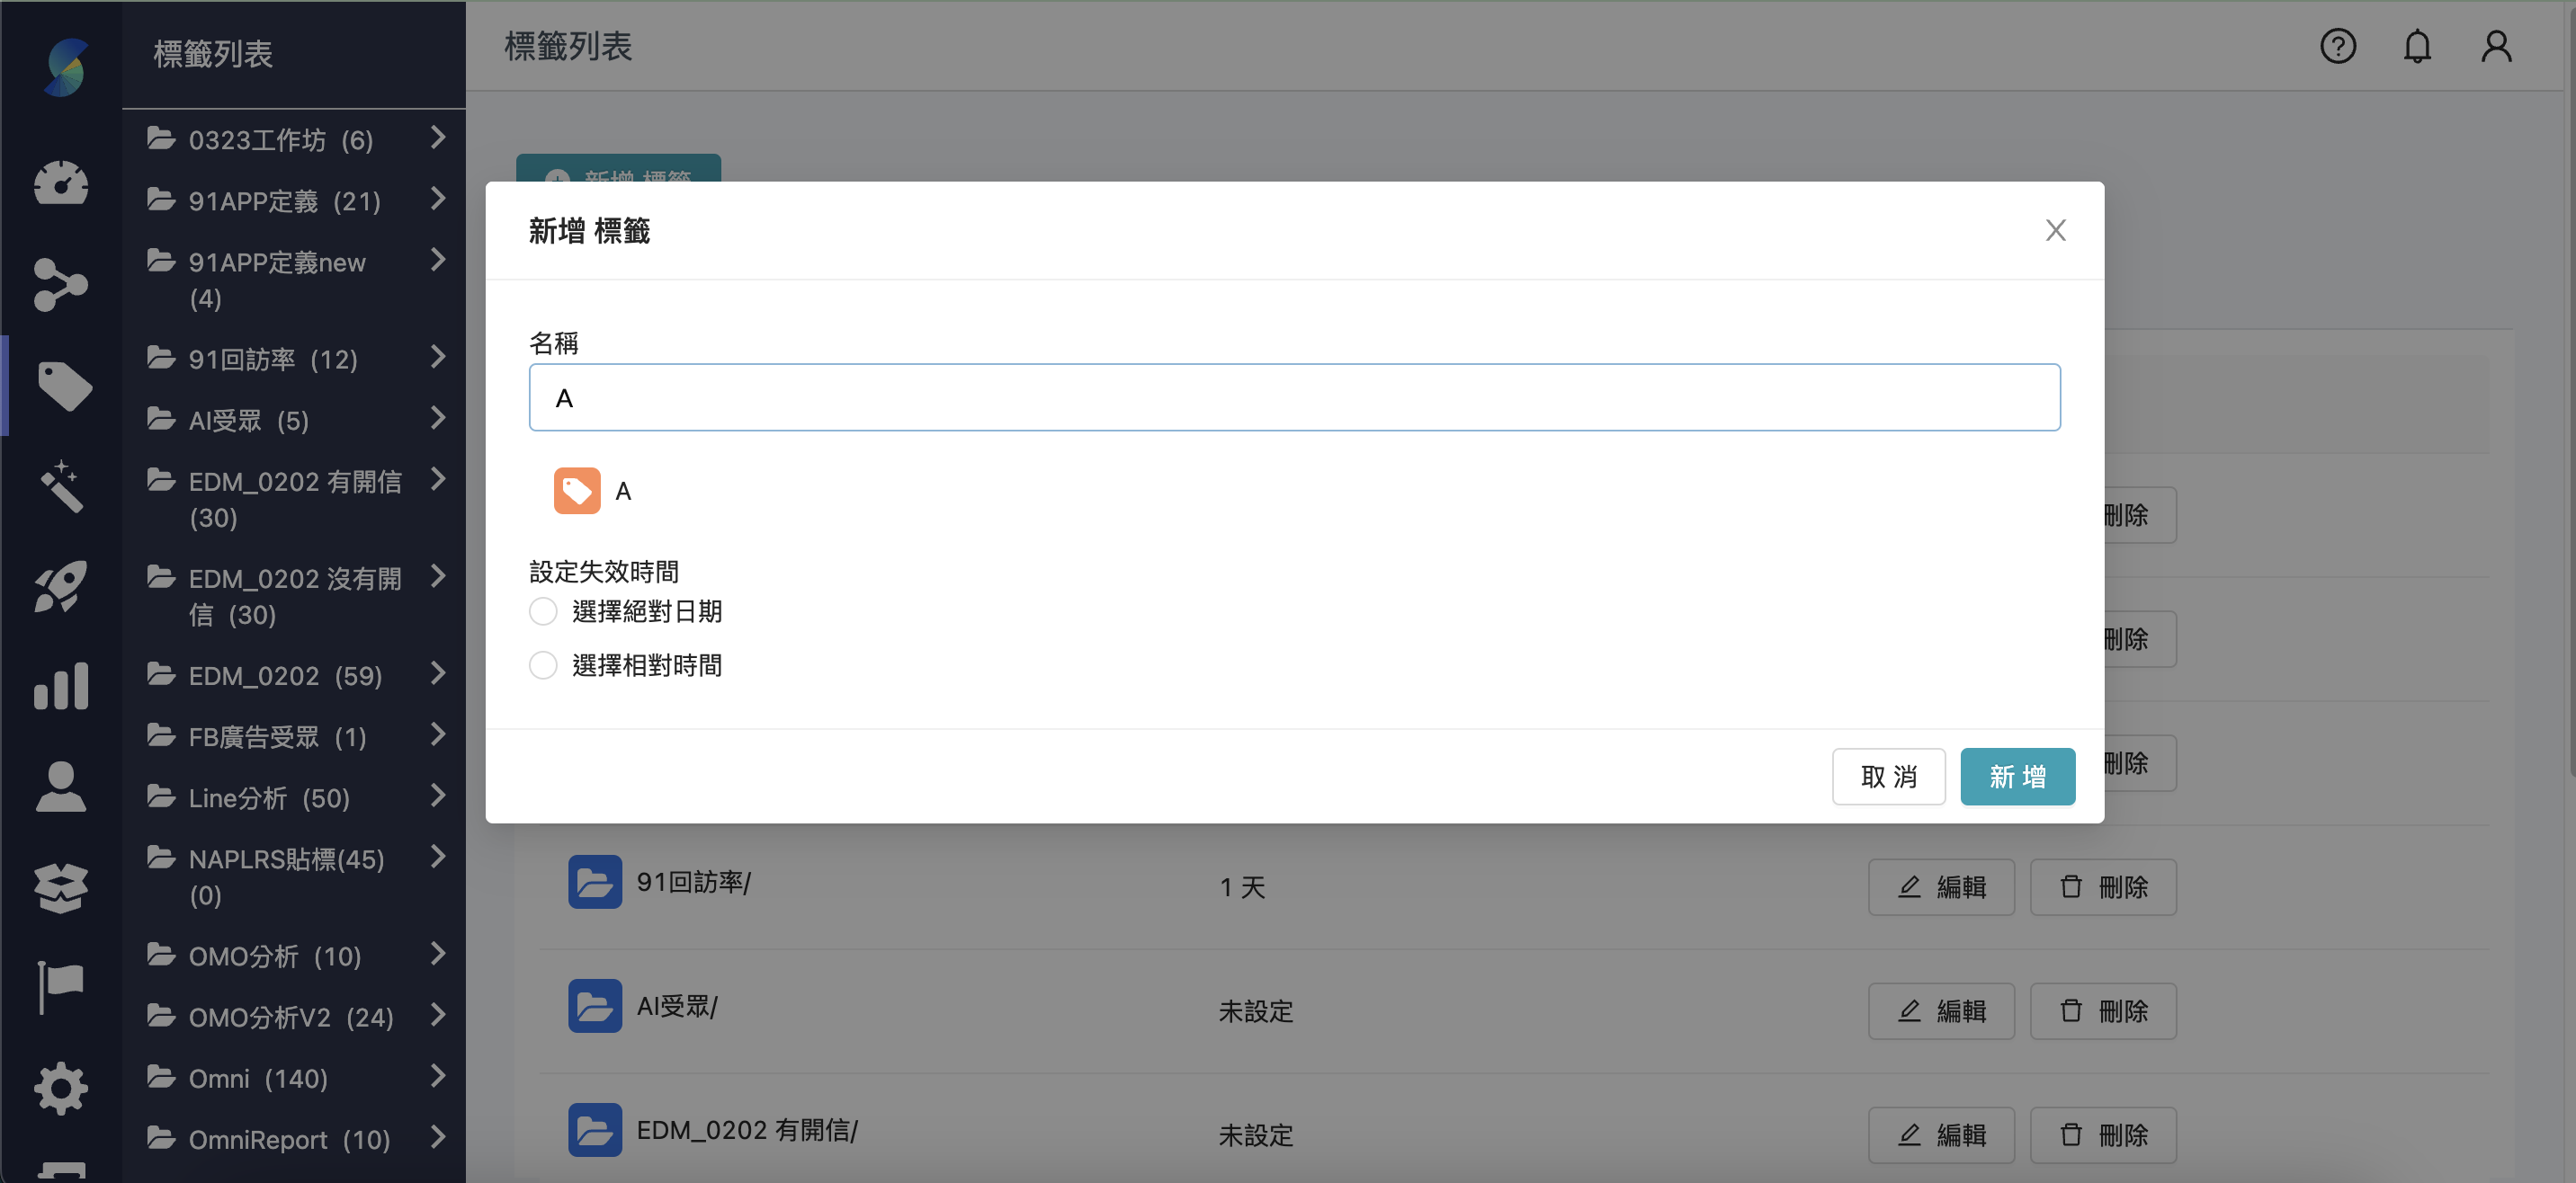Click the 新增 confirm button
The image size is (2576, 1183).
click(2016, 777)
